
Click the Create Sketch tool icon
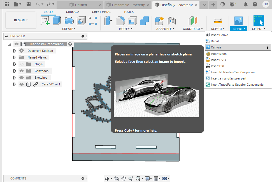[x=45, y=21]
